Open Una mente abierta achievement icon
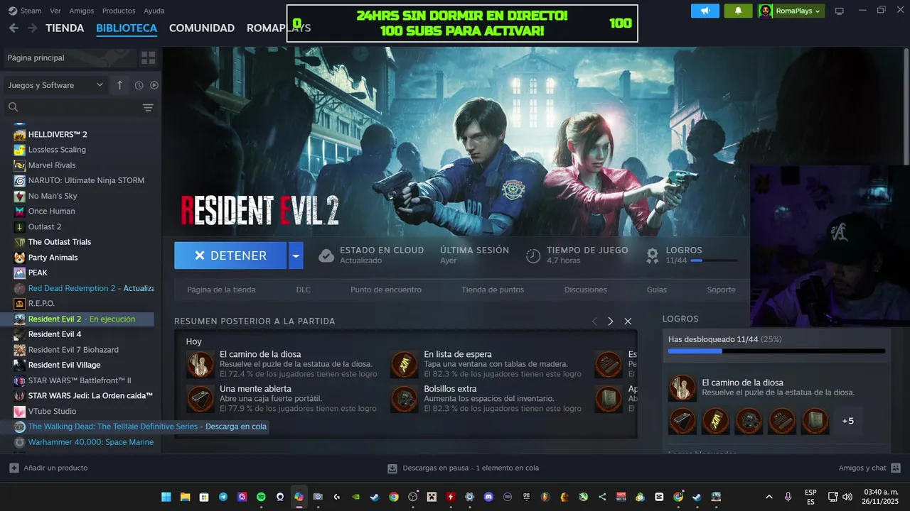910x511 pixels. (x=200, y=399)
